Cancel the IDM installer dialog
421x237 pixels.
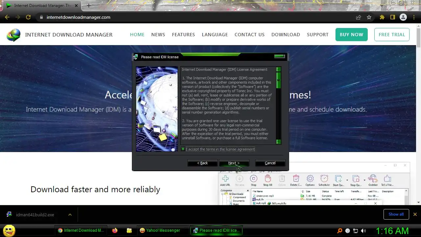click(270, 163)
